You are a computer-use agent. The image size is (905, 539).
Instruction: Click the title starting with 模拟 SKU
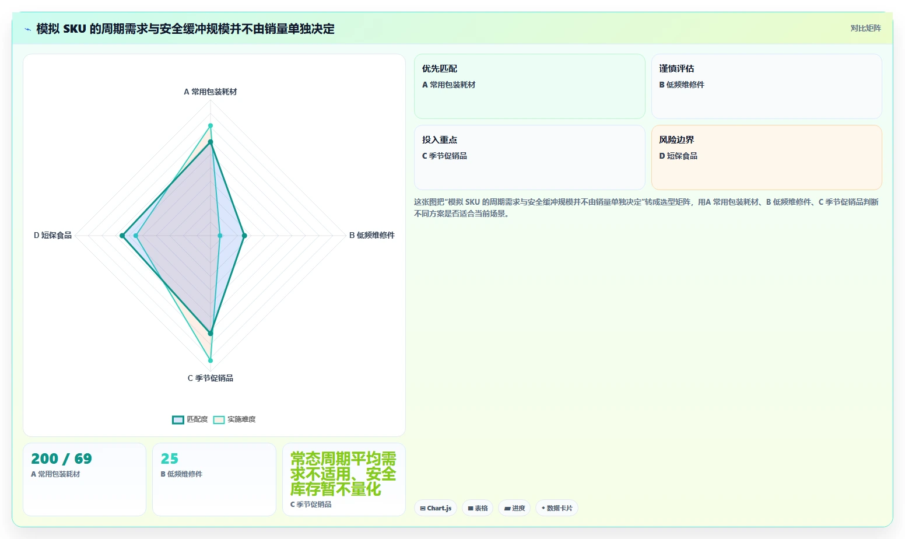click(185, 29)
